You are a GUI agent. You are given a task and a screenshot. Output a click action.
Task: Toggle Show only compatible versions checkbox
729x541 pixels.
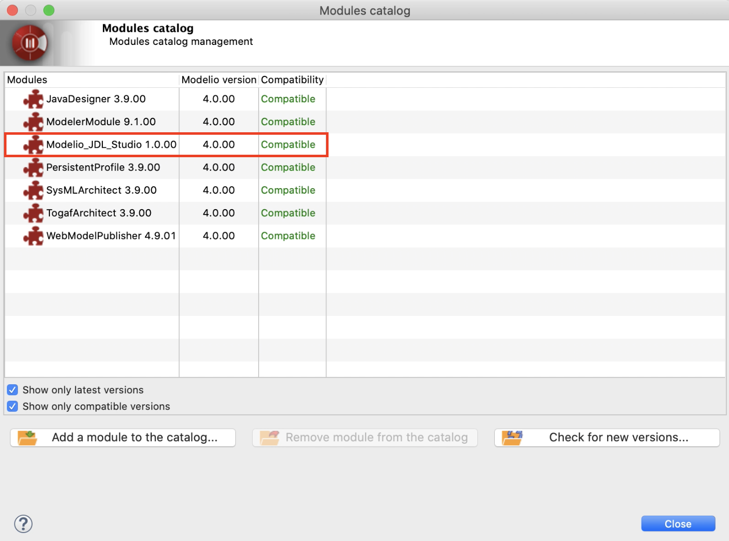click(x=12, y=406)
